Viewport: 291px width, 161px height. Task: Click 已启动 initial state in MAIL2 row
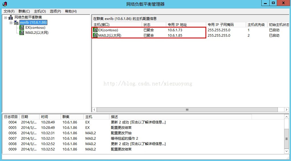[x=274, y=35]
